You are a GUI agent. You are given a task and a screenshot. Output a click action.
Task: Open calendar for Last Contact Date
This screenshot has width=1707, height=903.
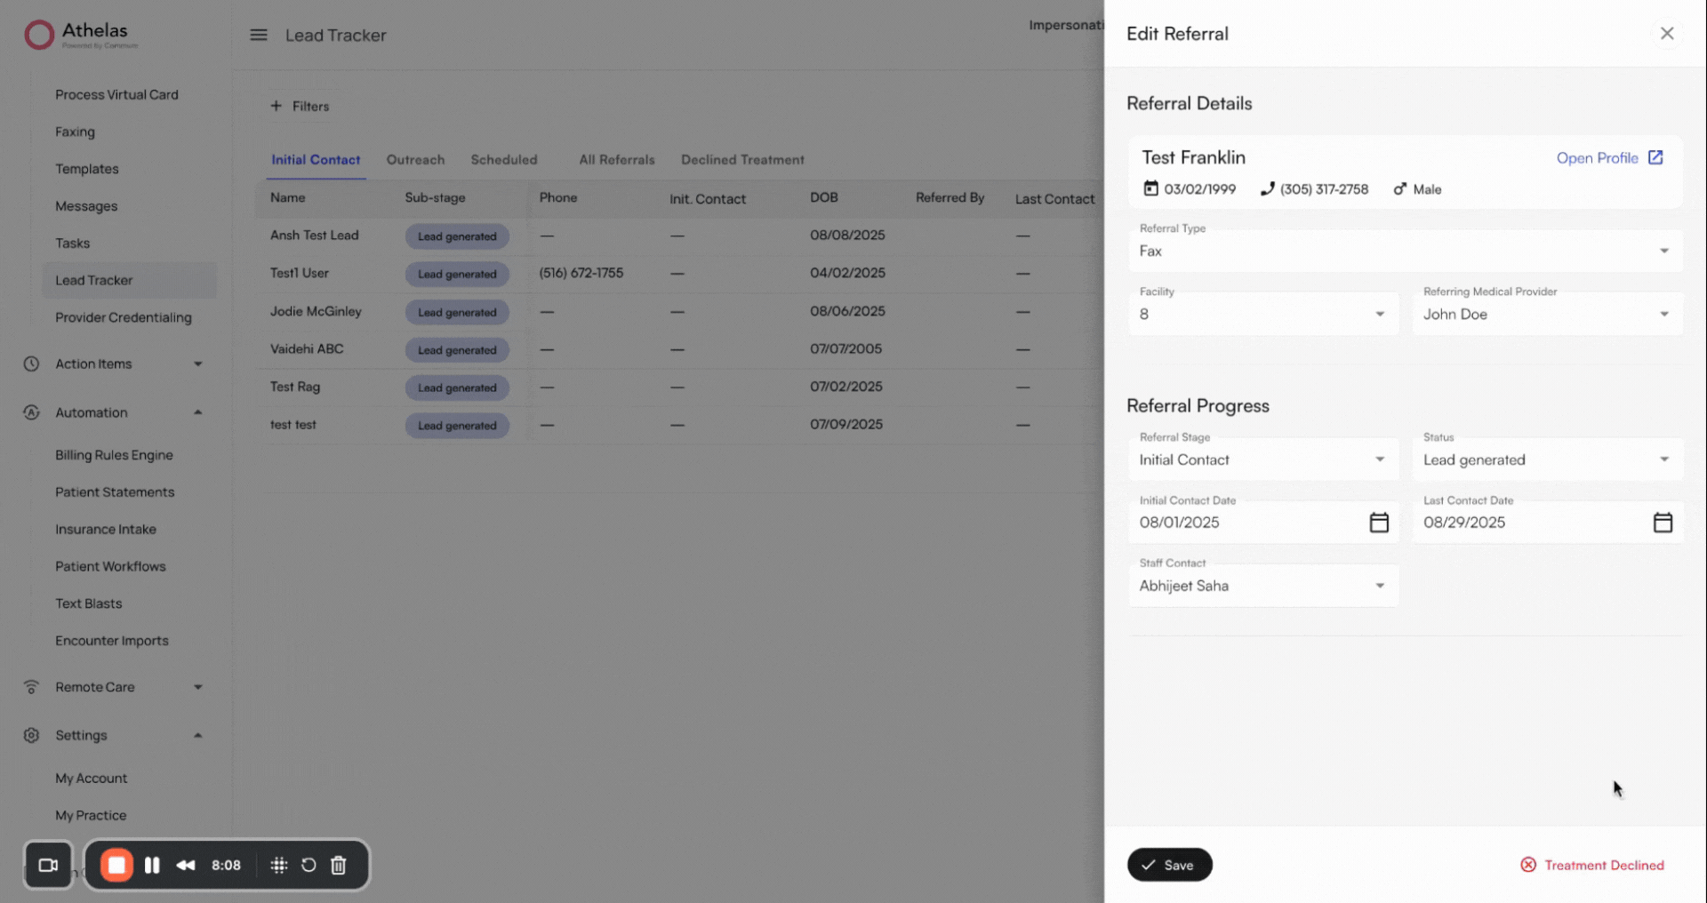[x=1663, y=523]
